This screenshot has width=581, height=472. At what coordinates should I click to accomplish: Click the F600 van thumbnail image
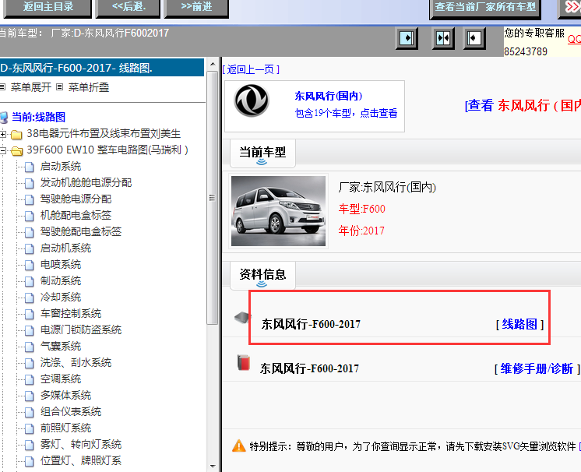[x=278, y=211]
